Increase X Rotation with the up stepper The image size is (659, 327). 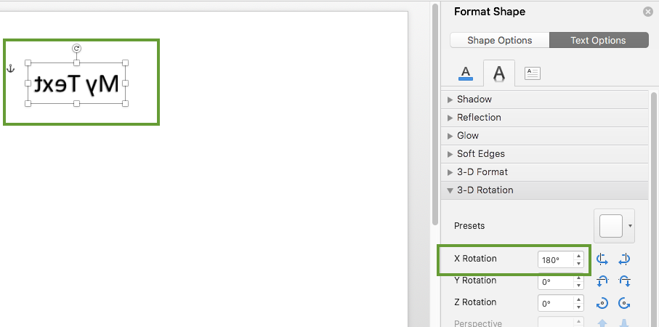(x=579, y=256)
